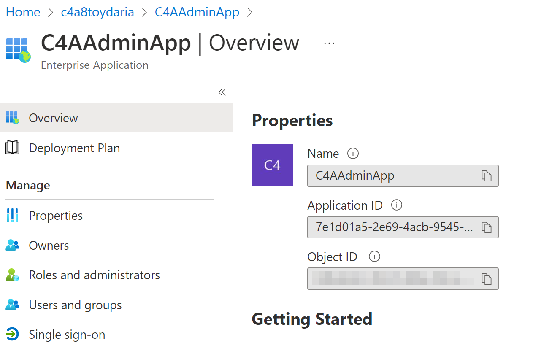The width and height of the screenshot is (552, 351).
Task: Click the Deployment Plan book icon
Action: tap(13, 148)
